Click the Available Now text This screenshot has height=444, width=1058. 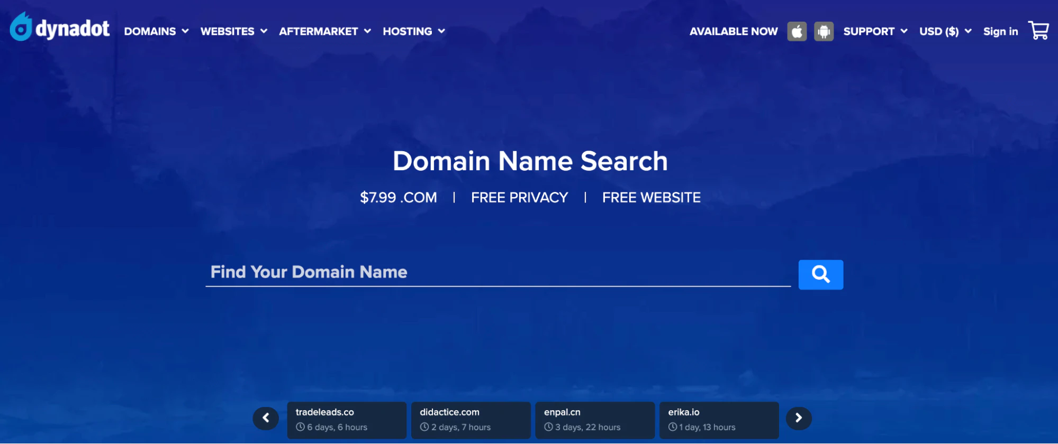734,31
